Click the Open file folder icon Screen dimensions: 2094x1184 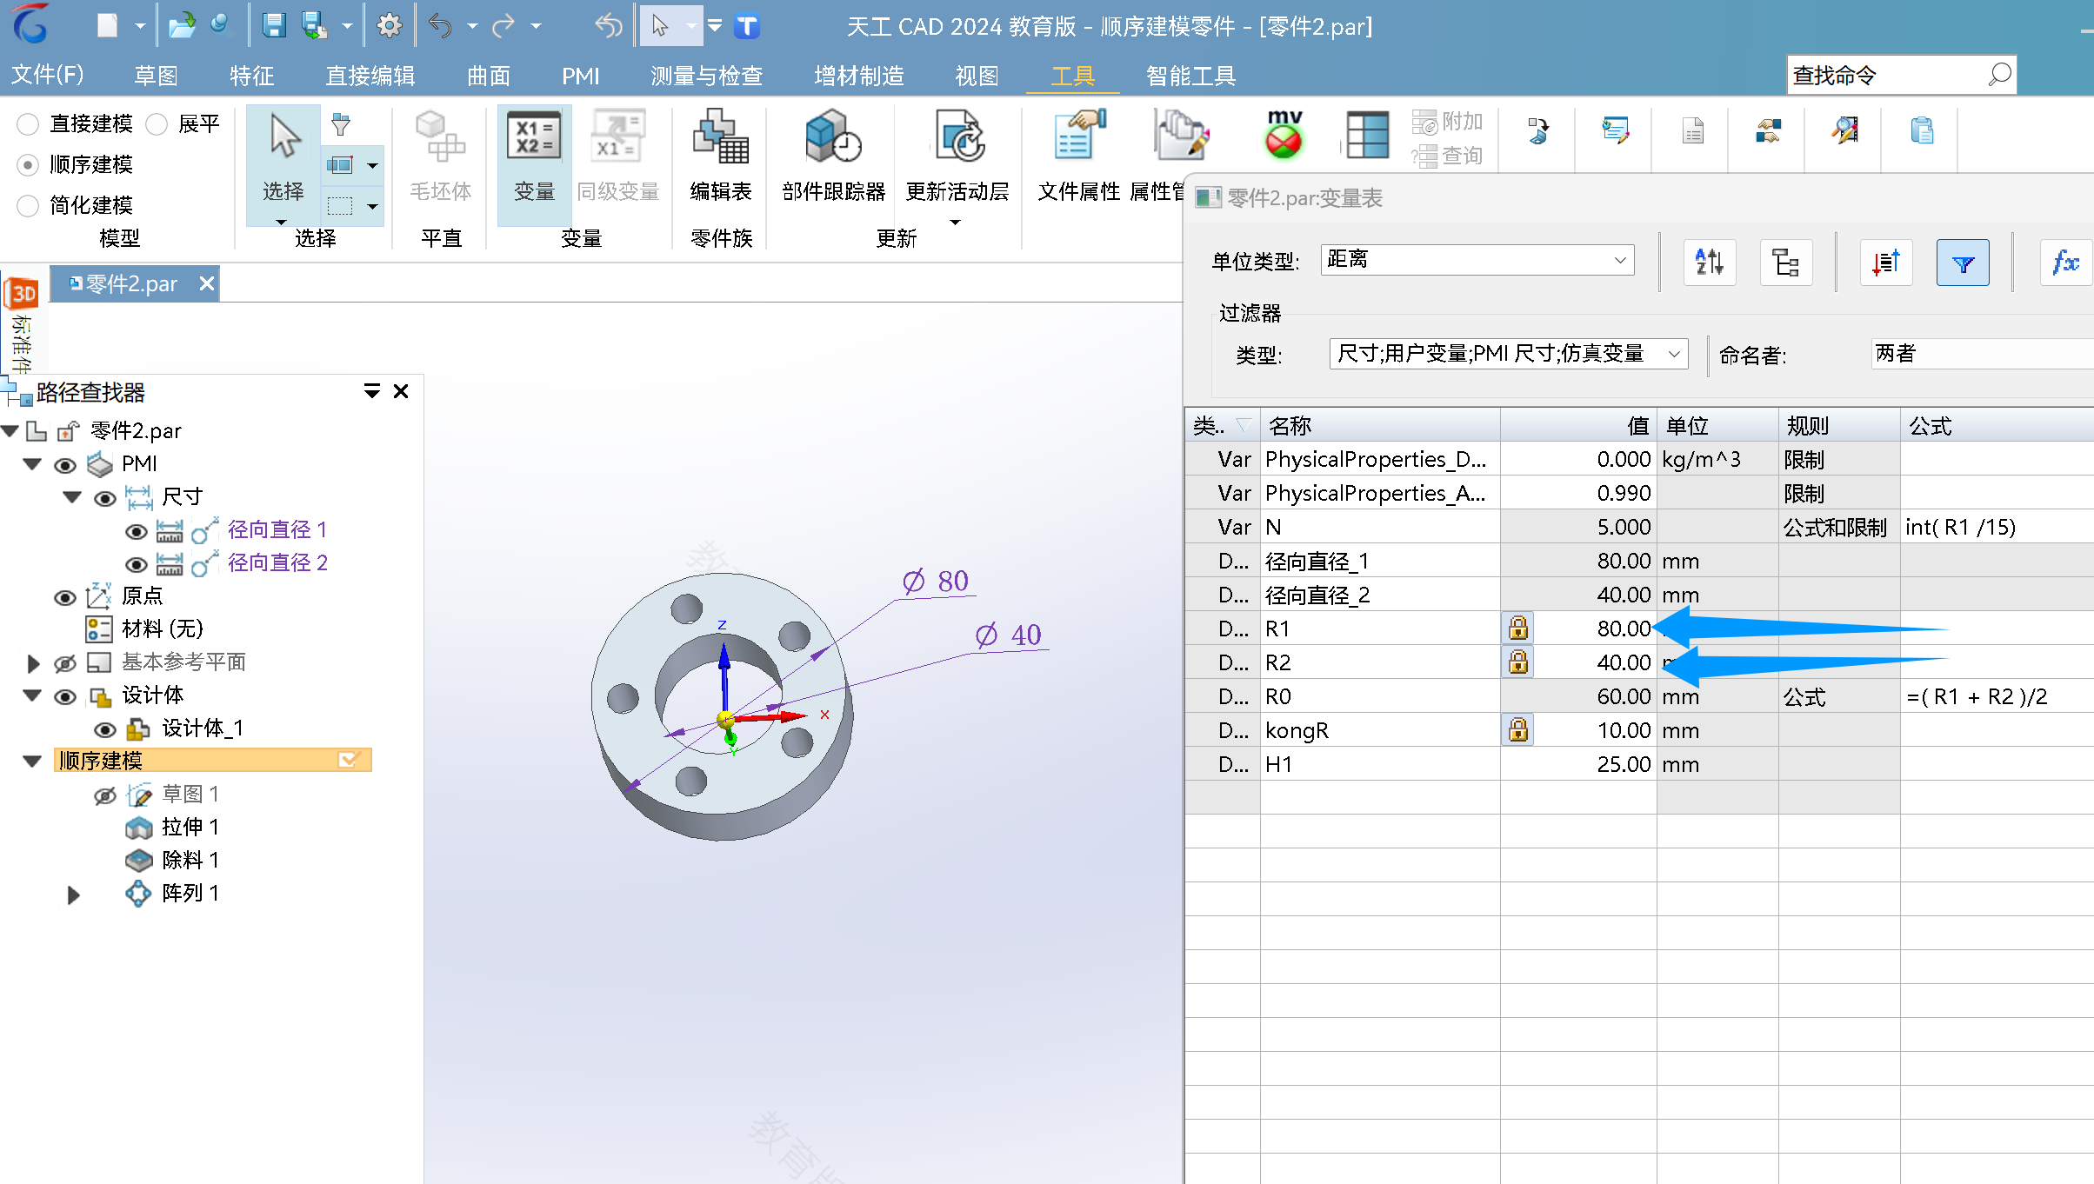pyautogui.click(x=182, y=26)
